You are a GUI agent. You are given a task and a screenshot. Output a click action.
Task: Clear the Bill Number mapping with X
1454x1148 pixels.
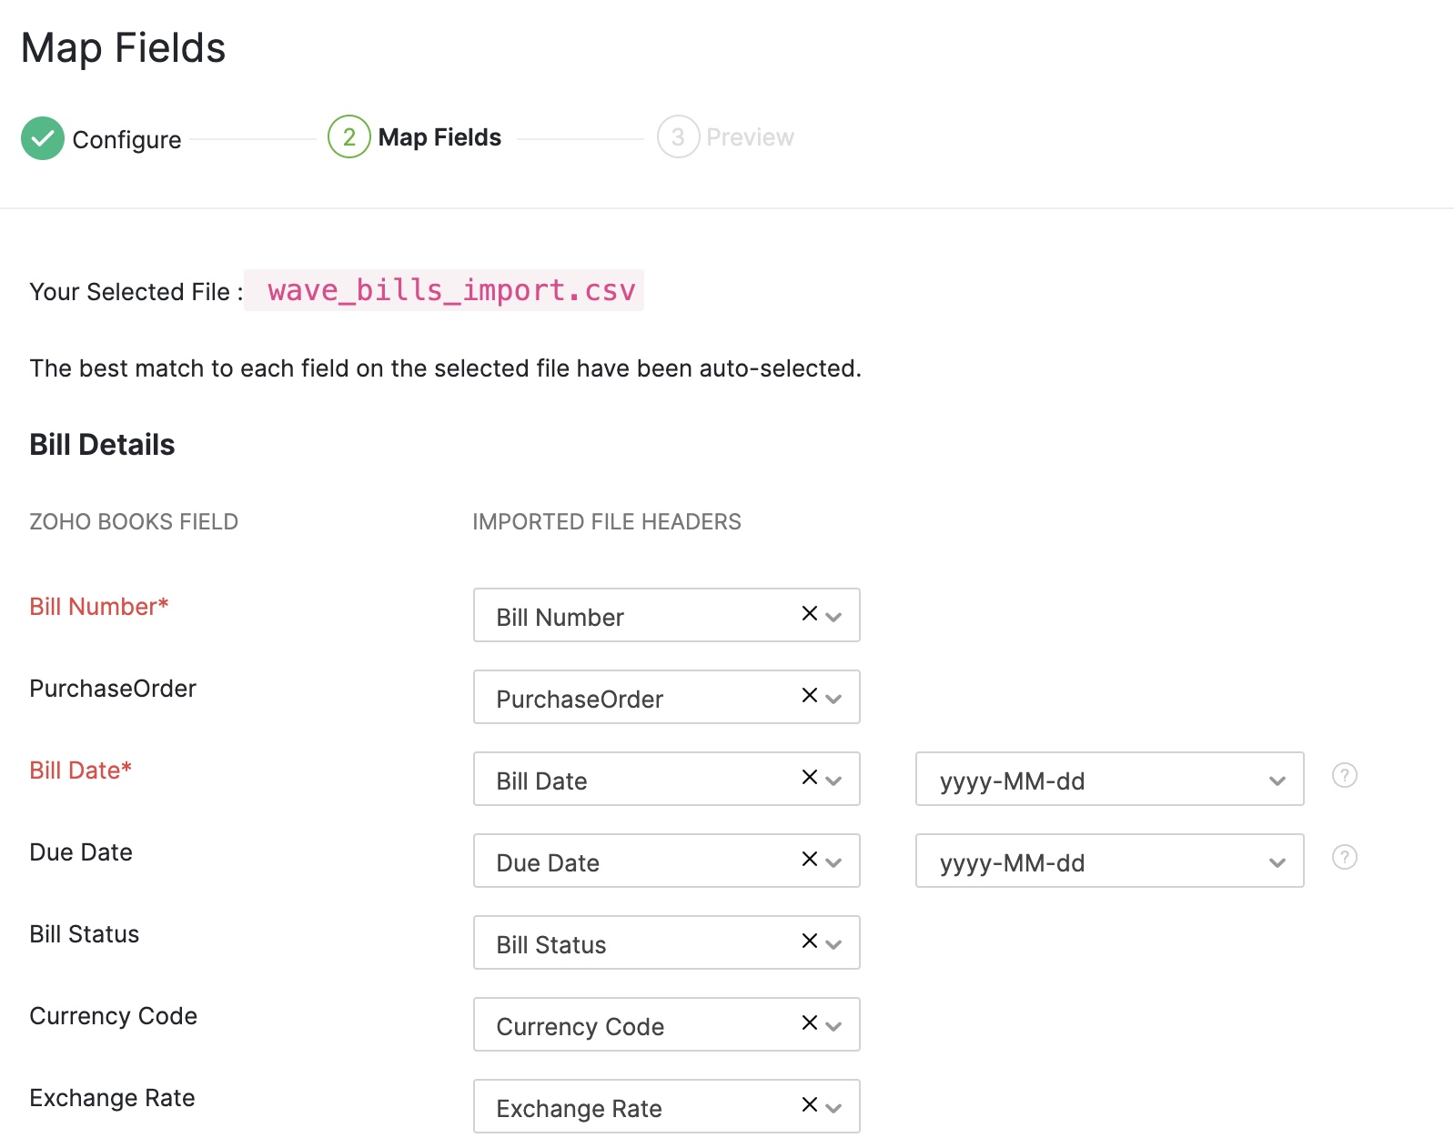pos(809,614)
